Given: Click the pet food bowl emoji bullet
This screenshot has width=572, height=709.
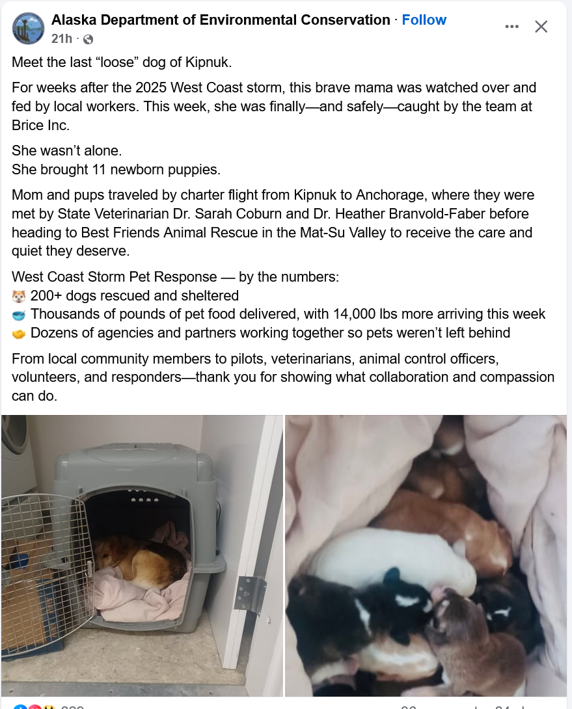Looking at the screenshot, I should click(x=19, y=315).
